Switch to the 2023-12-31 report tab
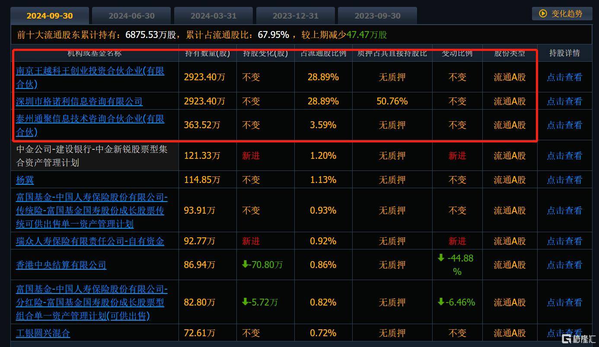 tap(296, 16)
